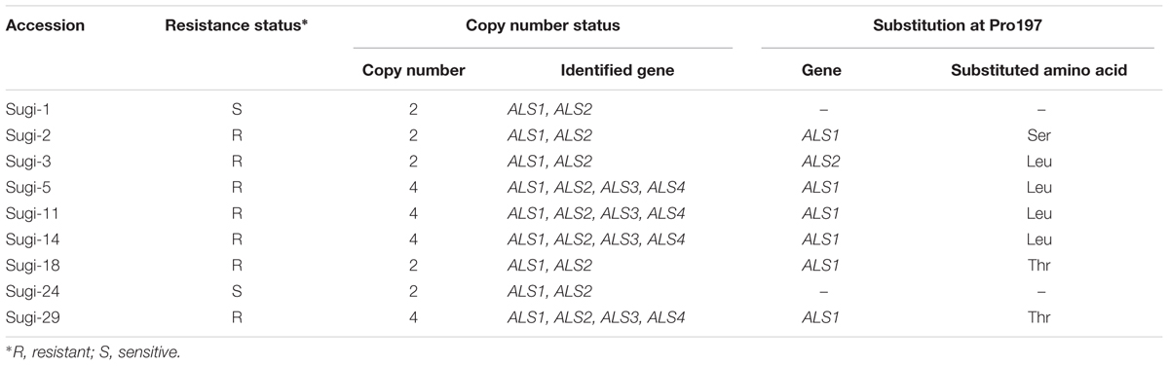
Task: Click the Copy number subheader
Action: (413, 71)
